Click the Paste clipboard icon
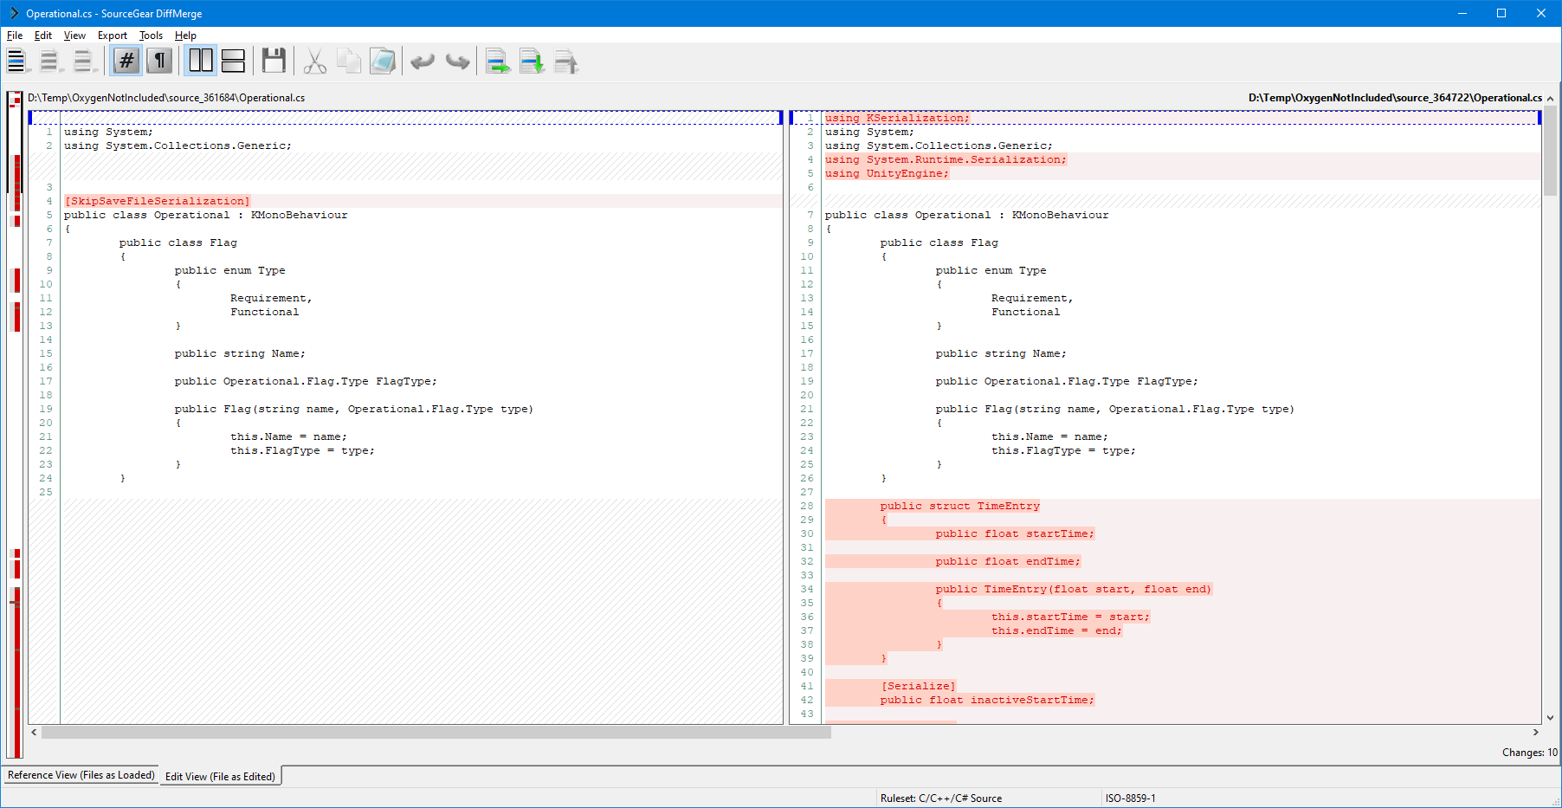Viewport: 1562px width, 808px height. [x=382, y=61]
